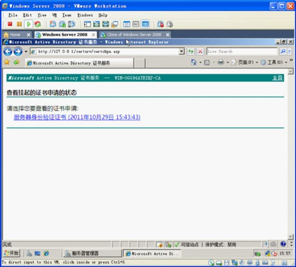
Task: Switch to the Home tab
Action: 14,35
